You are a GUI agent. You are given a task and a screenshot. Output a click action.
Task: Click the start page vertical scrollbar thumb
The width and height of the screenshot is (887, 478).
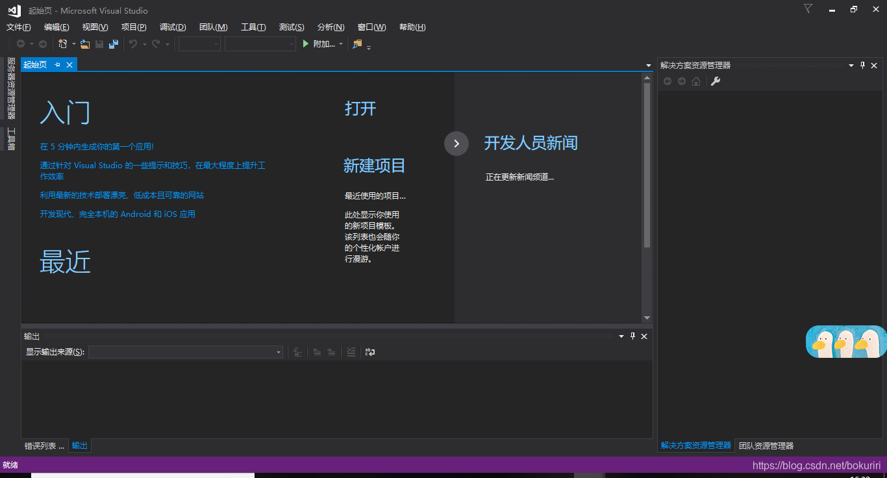coord(647,165)
